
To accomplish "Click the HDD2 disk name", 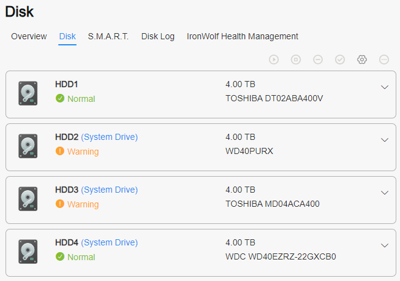I will 67,137.
